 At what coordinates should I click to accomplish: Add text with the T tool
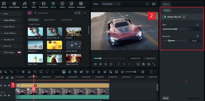(x=35, y=72)
